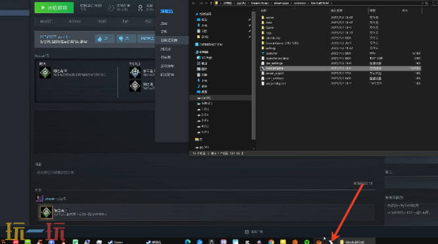Open the gear settings icon beside play time
438x244 pixels.
click(x=140, y=8)
